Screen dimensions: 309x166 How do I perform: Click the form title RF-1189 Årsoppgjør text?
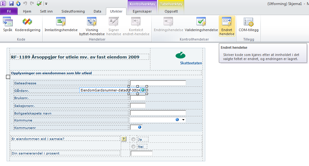pos(75,57)
